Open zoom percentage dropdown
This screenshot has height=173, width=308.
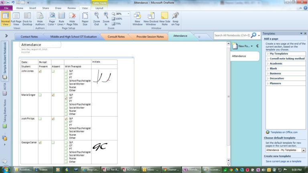128,14
